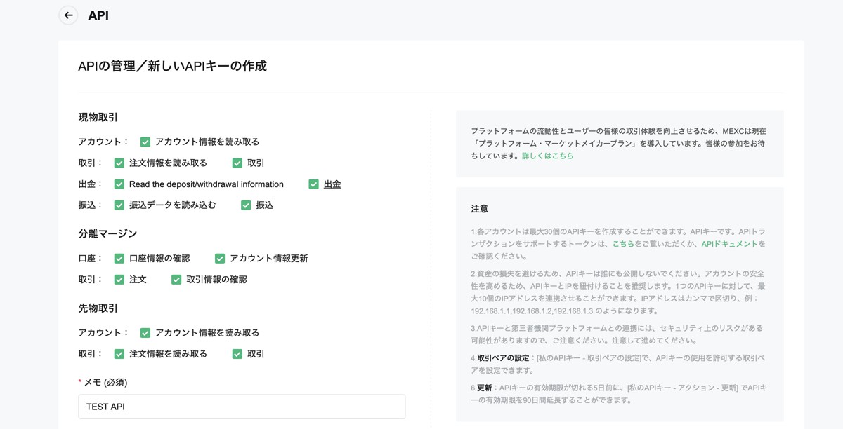Disable アカウント情報更新 checkbox
The height and width of the screenshot is (429, 843).
click(219, 257)
